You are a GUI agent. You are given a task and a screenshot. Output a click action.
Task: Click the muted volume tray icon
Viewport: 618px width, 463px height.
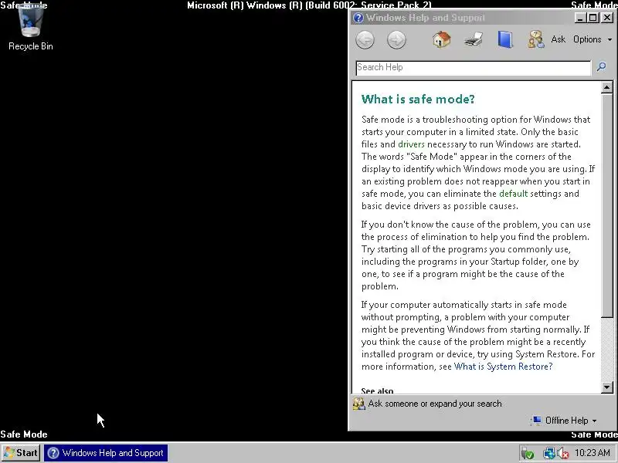pyautogui.click(x=562, y=454)
